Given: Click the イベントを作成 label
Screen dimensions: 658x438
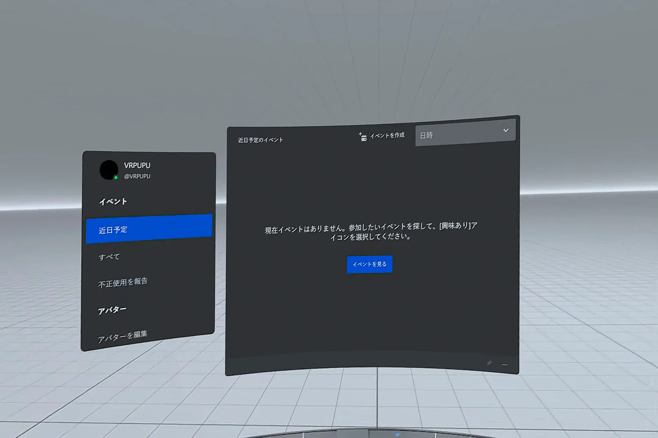Looking at the screenshot, I should point(387,136).
